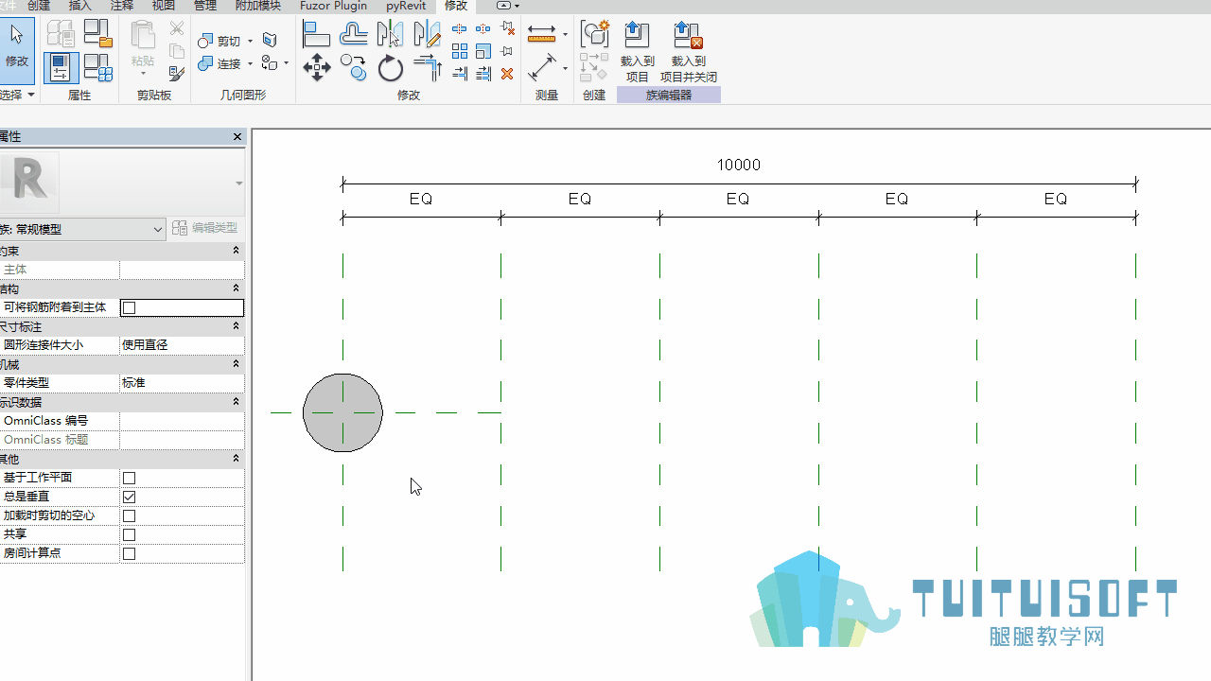Viewport: 1211px width, 681px height.
Task: Select the Rotate tool icon
Action: click(390, 68)
